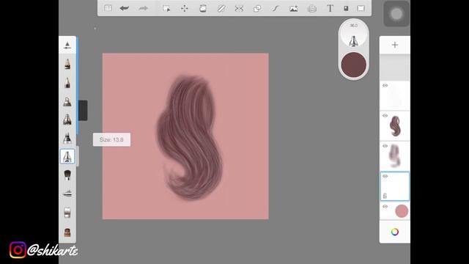Open the Ruler guides tool
The width and height of the screenshot is (469, 264).
(x=221, y=8)
